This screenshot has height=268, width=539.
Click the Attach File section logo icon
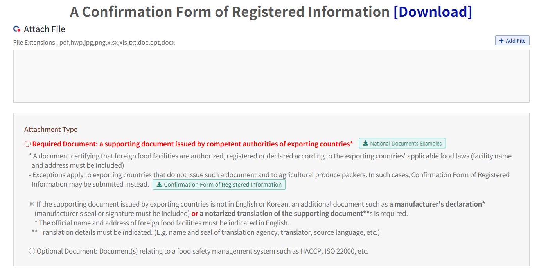pos(17,29)
